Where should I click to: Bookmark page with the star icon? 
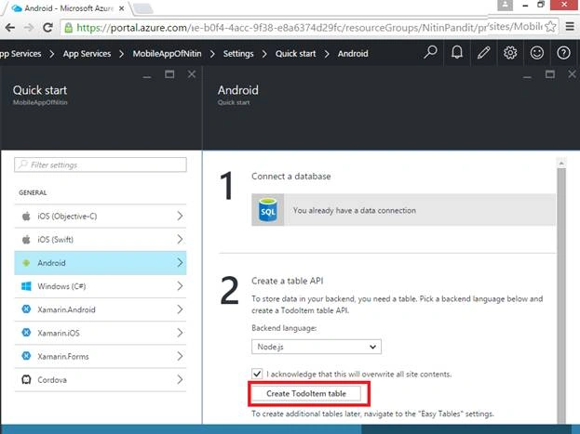pos(550,27)
